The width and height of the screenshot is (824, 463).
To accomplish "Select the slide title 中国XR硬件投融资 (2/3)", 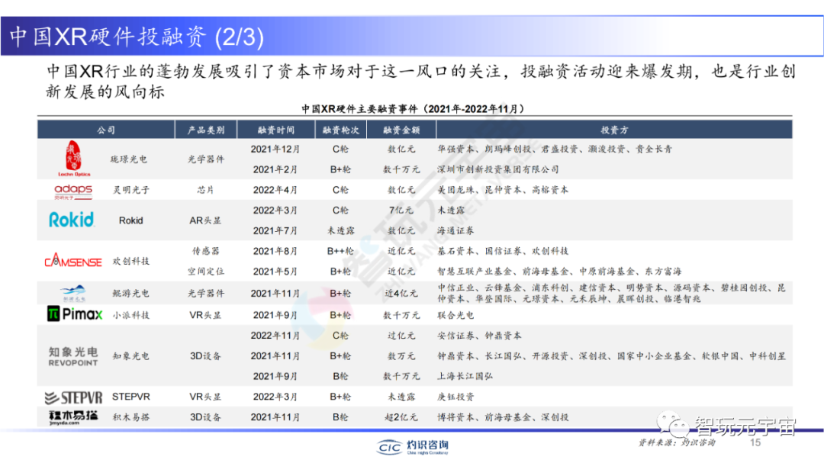I will tap(137, 37).
